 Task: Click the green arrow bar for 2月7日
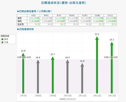point(23,73)
